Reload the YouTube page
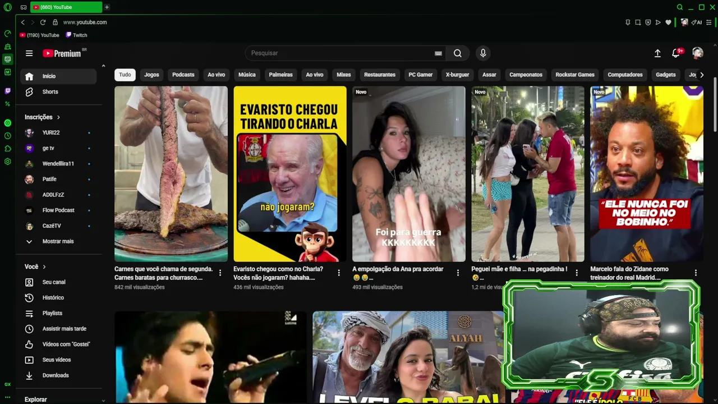This screenshot has height=404, width=718. 43,22
